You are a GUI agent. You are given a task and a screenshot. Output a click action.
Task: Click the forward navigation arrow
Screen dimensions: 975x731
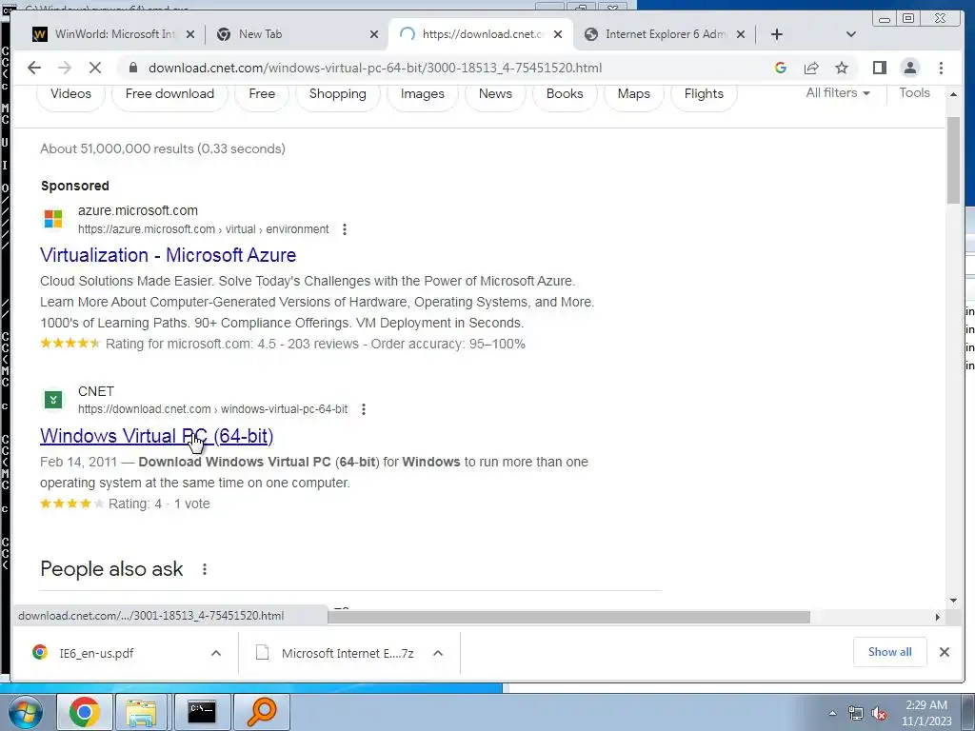coord(65,68)
